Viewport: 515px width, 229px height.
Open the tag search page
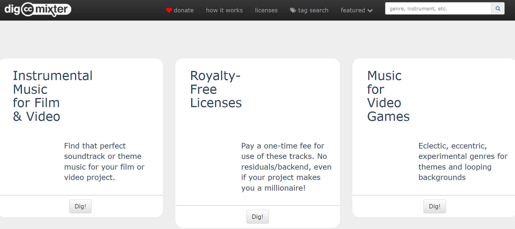point(309,10)
